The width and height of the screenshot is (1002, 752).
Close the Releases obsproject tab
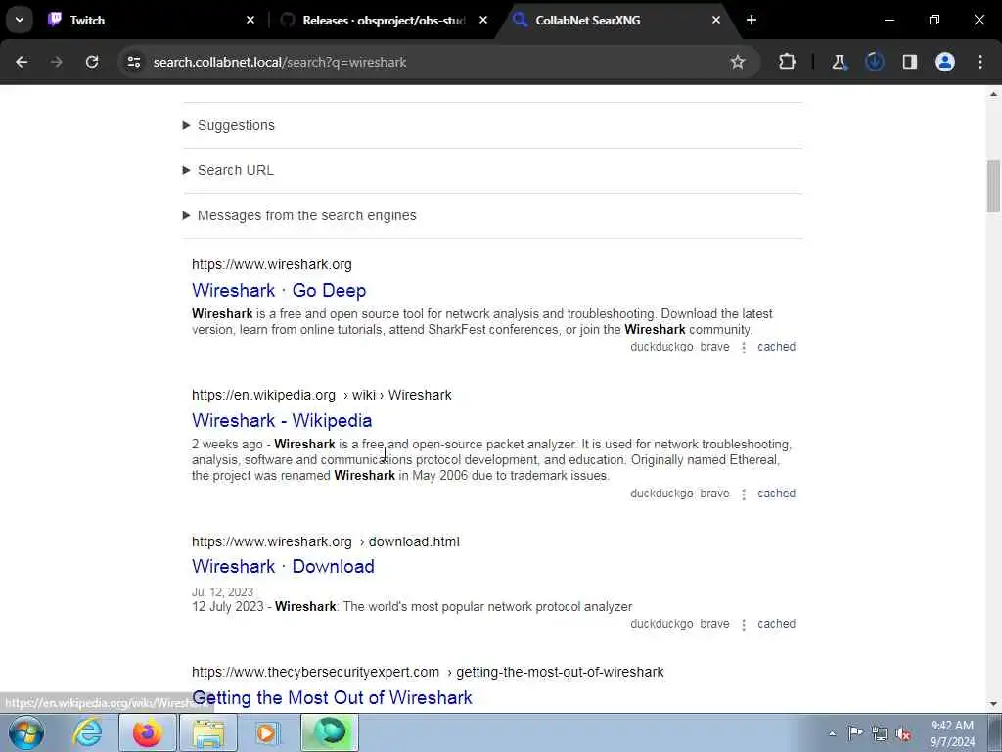[483, 20]
